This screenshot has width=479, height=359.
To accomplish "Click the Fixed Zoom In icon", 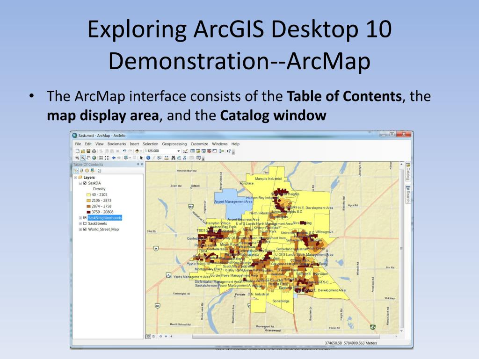I will 101,158.
